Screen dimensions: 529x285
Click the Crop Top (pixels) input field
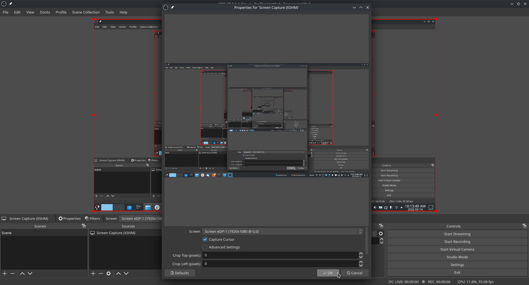tap(280, 255)
